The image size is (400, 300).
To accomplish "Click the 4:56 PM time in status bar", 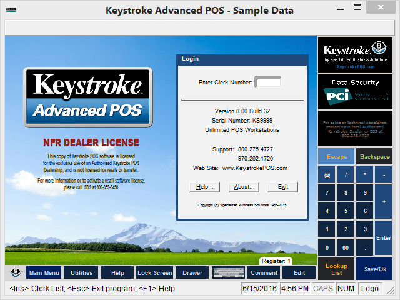I will pyautogui.click(x=295, y=289).
